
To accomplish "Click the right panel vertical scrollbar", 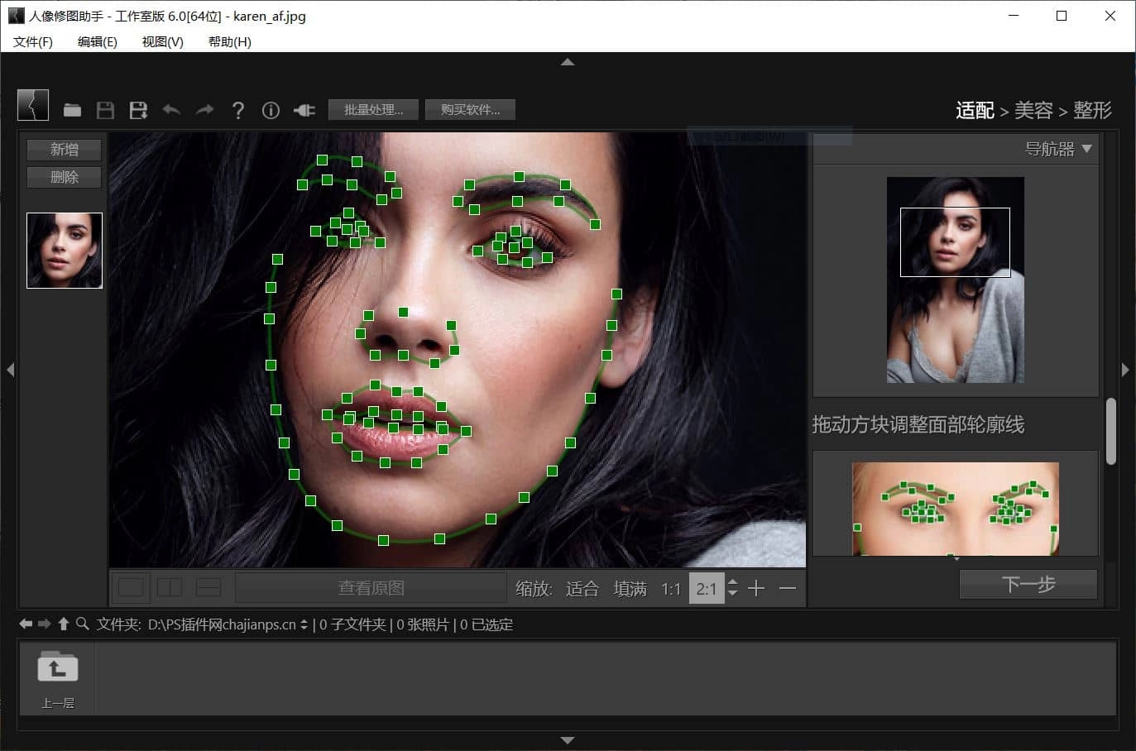I will [1111, 431].
